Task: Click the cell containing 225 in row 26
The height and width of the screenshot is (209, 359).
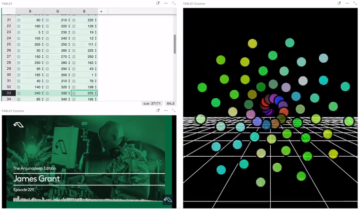Action: [86, 50]
